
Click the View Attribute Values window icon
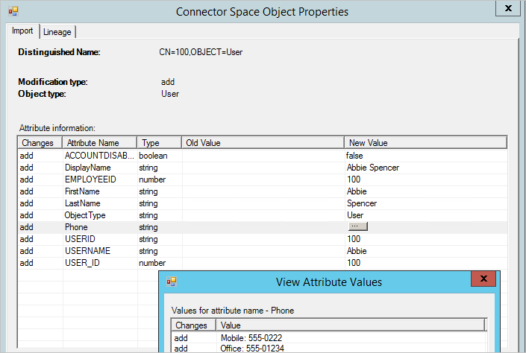pos(172,282)
